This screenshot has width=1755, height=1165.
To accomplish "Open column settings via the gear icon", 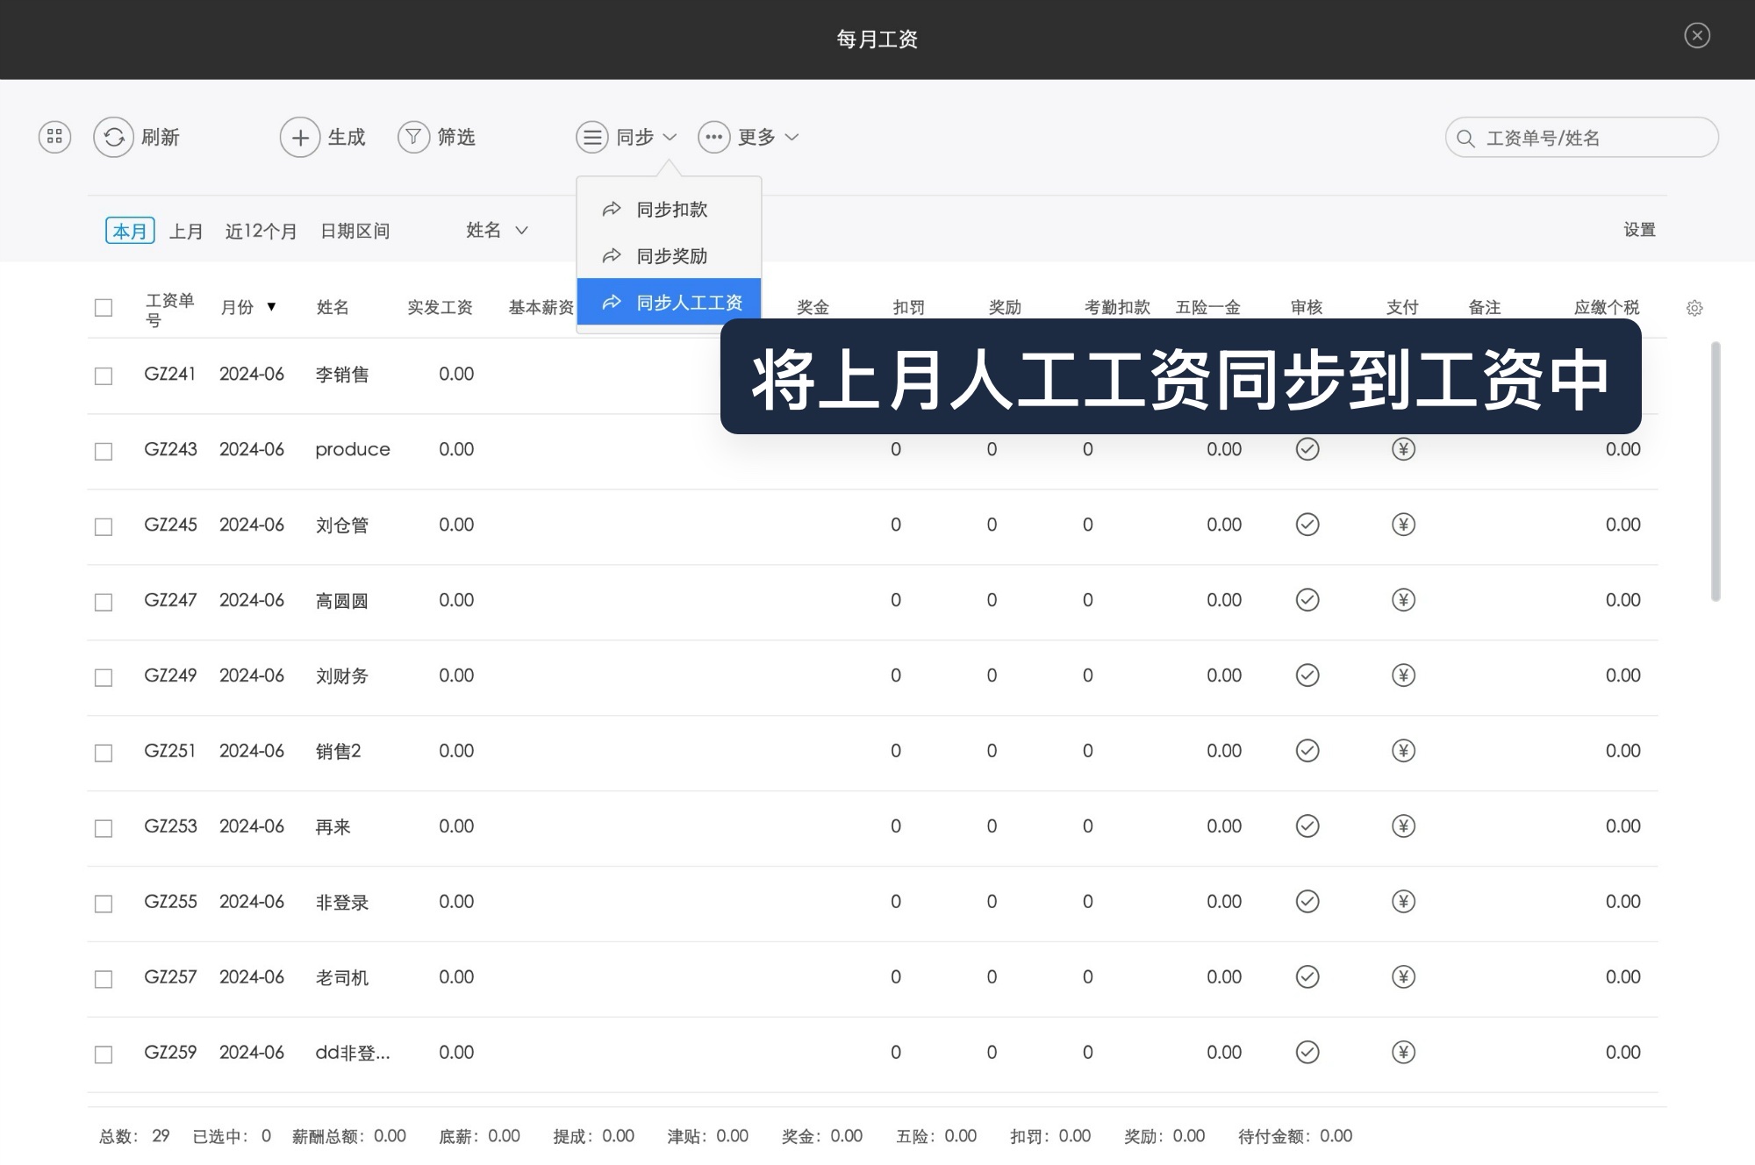I will [1694, 308].
